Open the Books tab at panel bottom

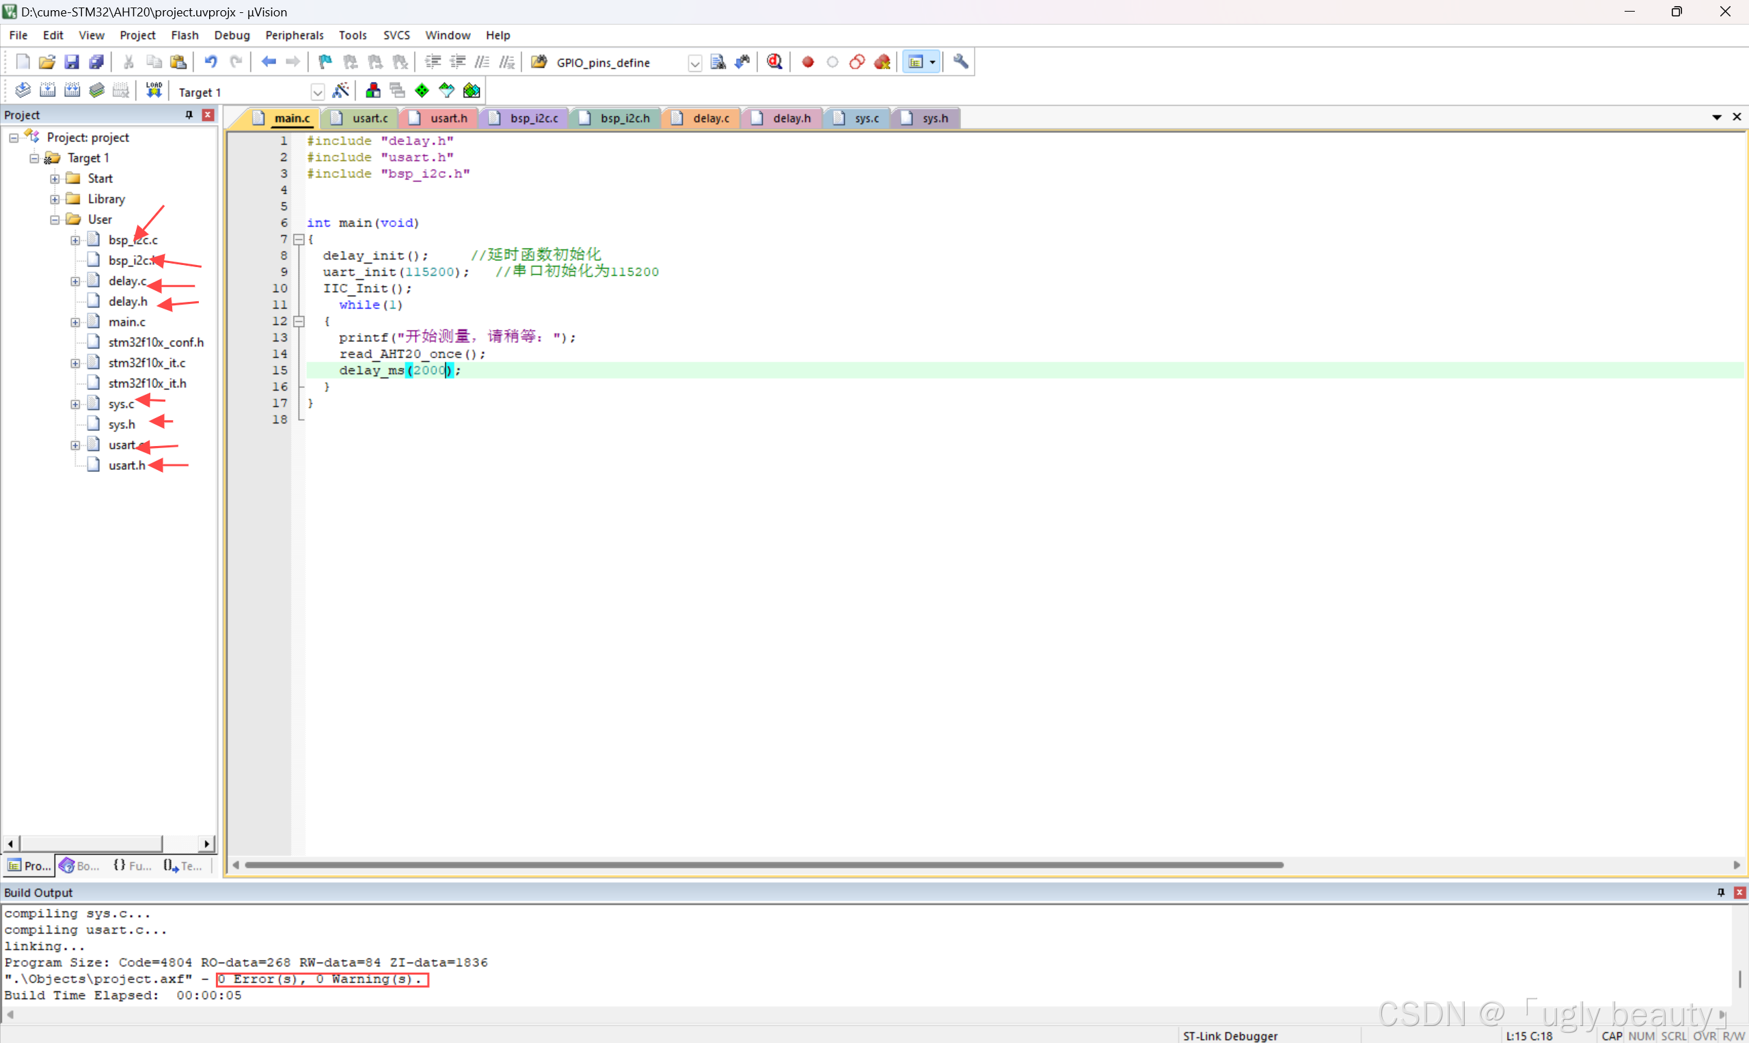79,865
